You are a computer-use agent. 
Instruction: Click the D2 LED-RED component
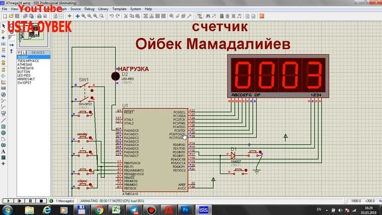115,76
